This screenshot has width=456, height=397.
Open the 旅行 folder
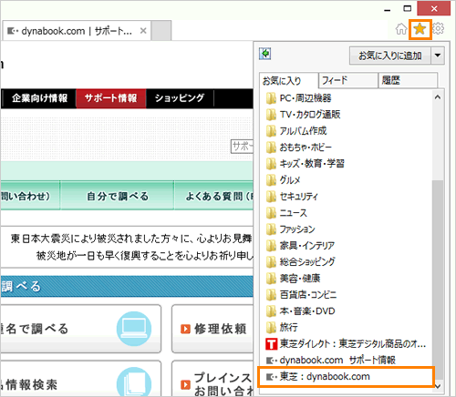click(x=282, y=328)
